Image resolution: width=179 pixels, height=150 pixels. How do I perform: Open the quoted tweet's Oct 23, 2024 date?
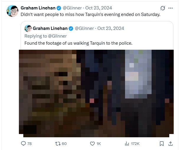(x=111, y=28)
